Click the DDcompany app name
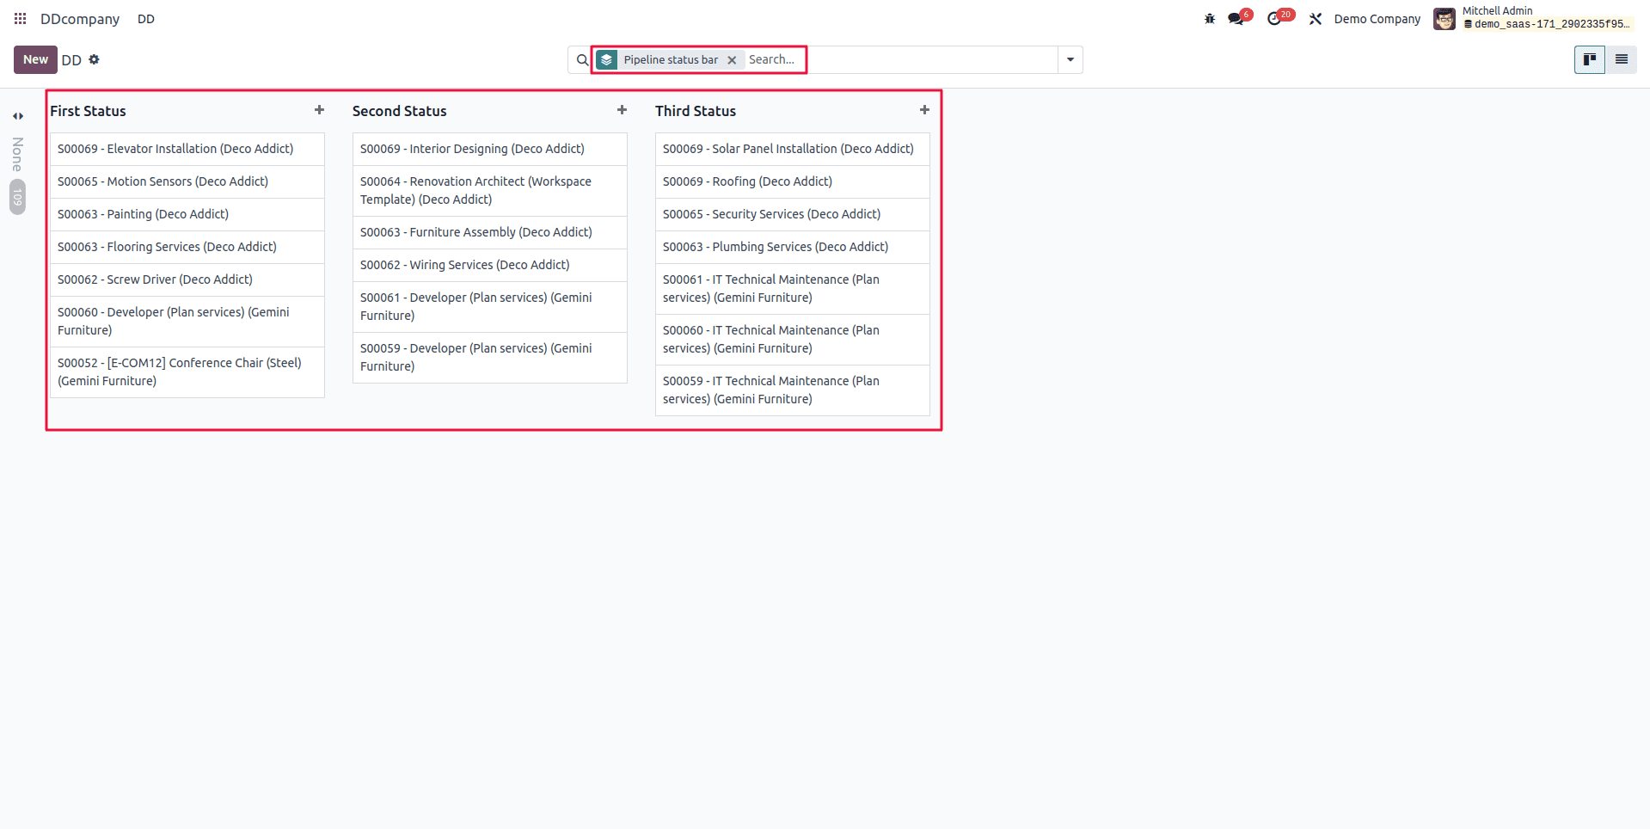 [x=79, y=18]
